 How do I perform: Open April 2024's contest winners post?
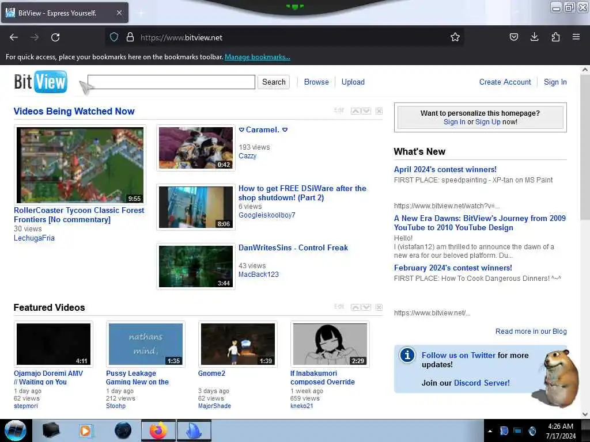(x=445, y=170)
